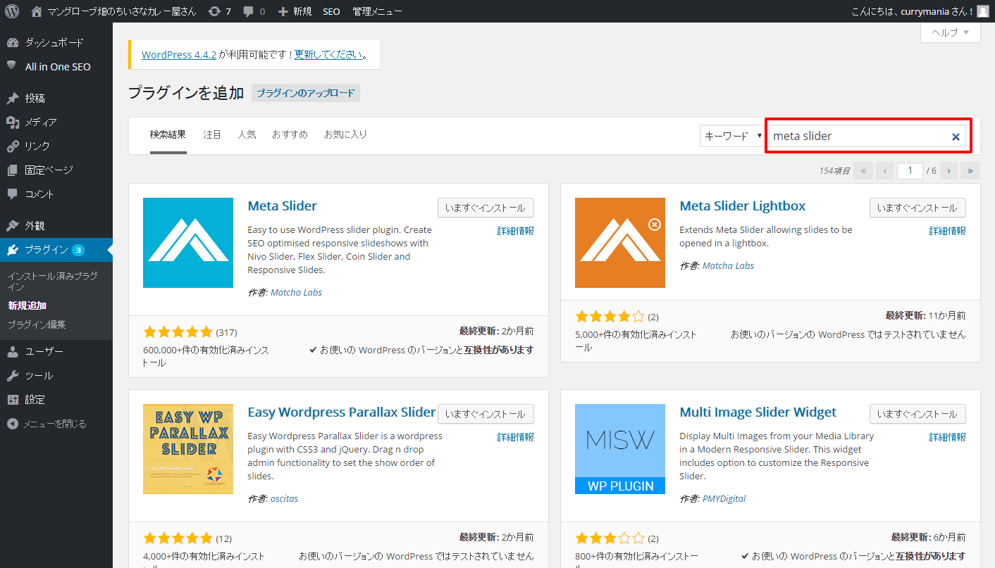The width and height of the screenshot is (995, 568).
Task: Click author link PMYDigital
Action: point(724,498)
